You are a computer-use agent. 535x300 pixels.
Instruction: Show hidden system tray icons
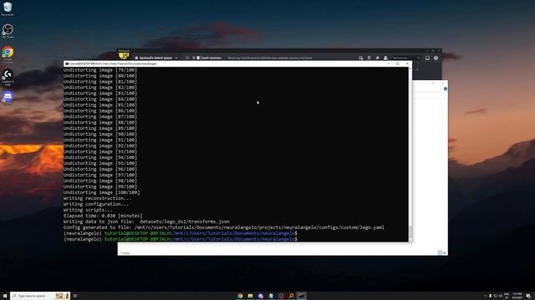click(485, 296)
